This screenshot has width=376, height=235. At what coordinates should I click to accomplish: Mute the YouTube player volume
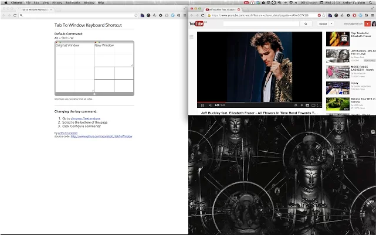pyautogui.click(x=211, y=105)
